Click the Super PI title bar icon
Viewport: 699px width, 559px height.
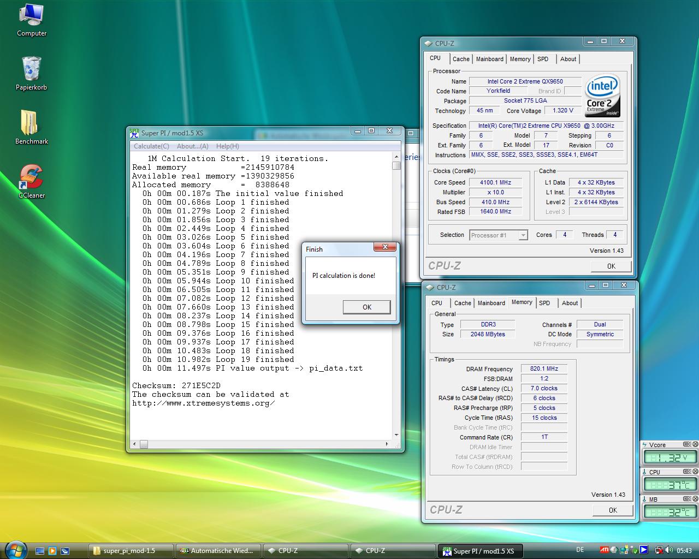click(134, 133)
